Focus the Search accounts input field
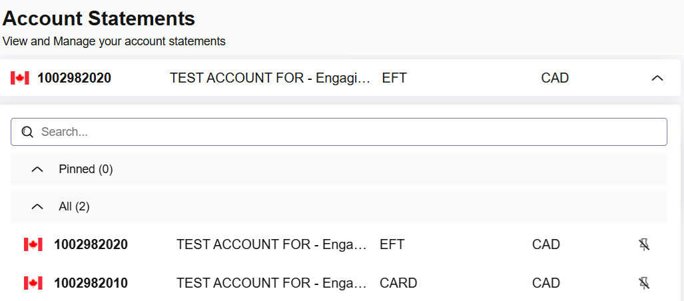Screen dimensions: 684x301 346,132
